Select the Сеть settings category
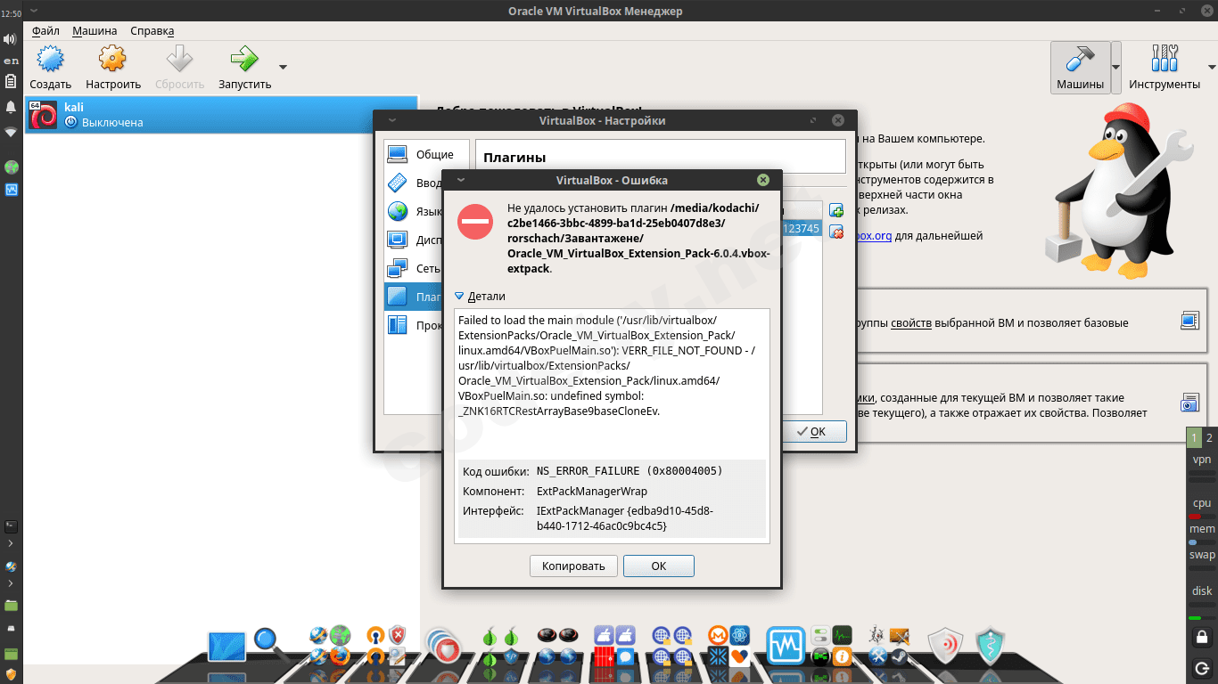1218x684 pixels. [413, 268]
